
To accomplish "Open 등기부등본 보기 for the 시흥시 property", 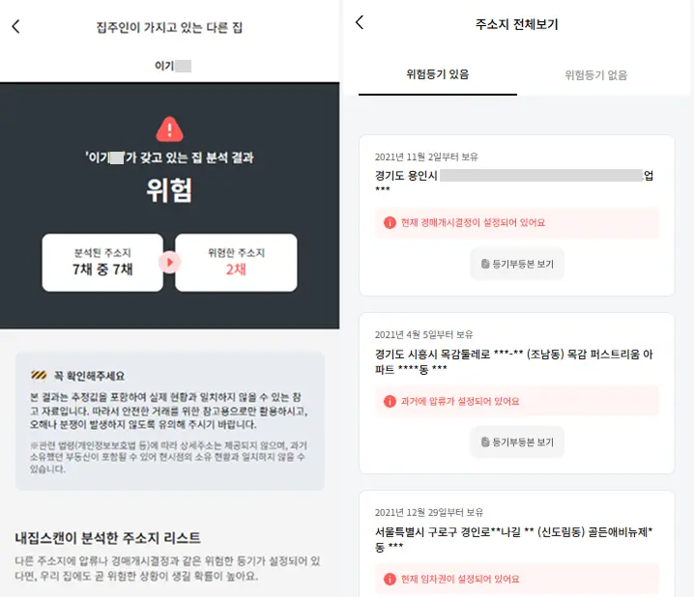I will 517,441.
